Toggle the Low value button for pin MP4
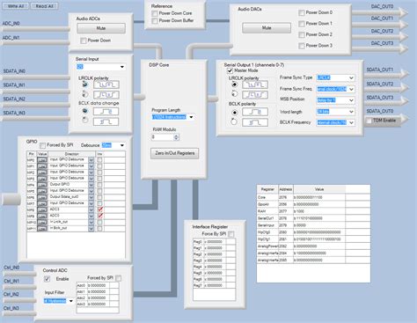This screenshot has height=323, width=417. coord(42,185)
